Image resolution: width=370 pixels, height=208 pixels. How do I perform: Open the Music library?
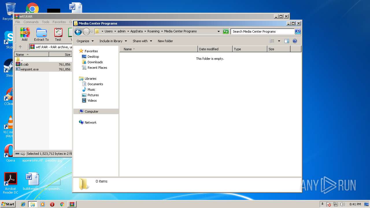coord(91,90)
